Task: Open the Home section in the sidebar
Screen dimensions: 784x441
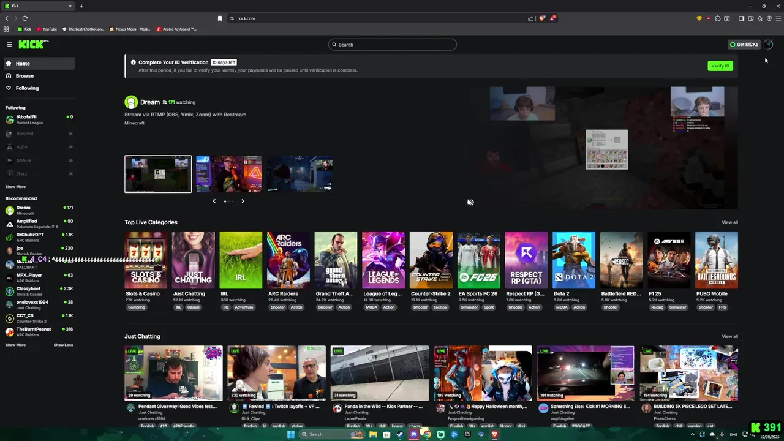Action: (39, 64)
